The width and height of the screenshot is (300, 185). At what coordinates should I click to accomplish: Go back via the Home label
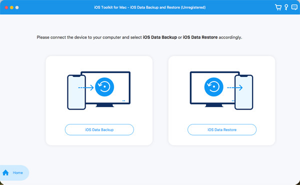(18, 173)
